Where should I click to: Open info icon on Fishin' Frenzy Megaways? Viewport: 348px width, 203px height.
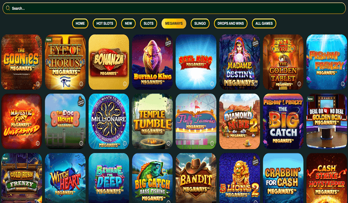343,84
